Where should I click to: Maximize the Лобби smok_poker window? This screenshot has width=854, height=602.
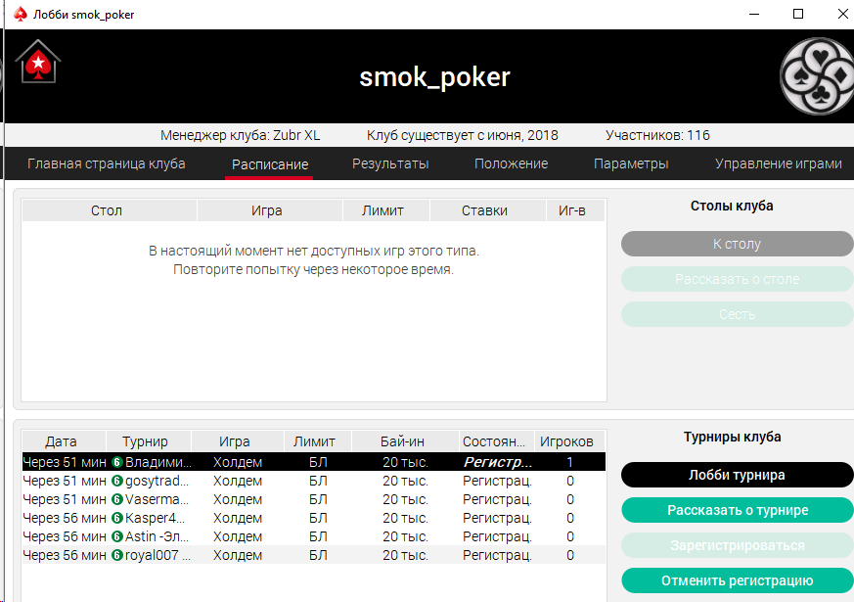click(798, 14)
